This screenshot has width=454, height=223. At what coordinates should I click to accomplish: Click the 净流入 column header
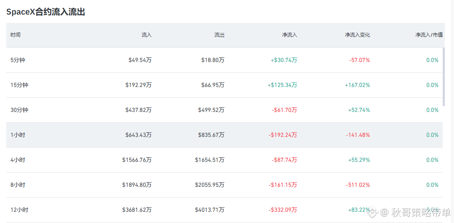[x=289, y=35]
